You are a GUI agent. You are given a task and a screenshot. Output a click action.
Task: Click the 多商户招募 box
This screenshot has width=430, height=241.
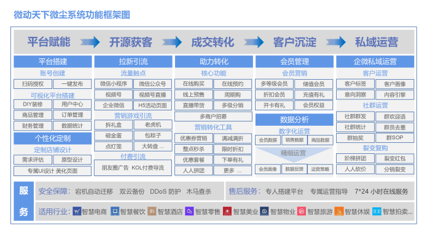tap(213, 117)
